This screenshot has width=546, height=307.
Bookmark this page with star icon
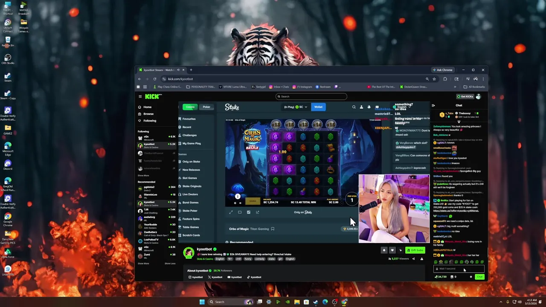pyautogui.click(x=434, y=79)
